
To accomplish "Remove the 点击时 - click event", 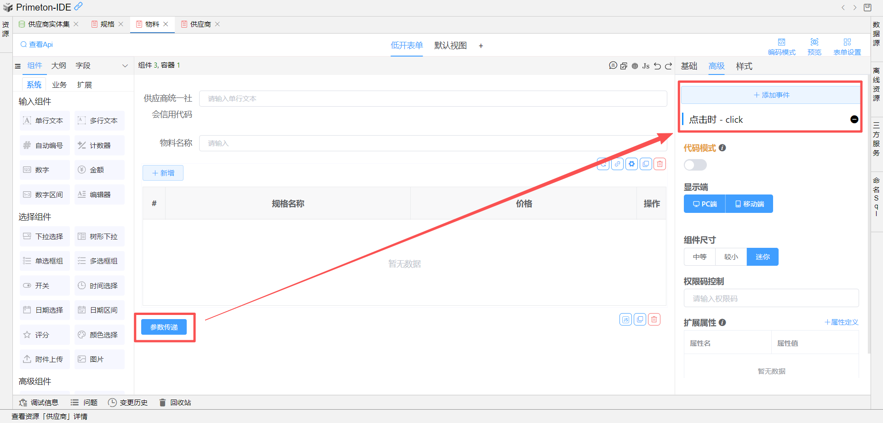I will click(x=854, y=120).
